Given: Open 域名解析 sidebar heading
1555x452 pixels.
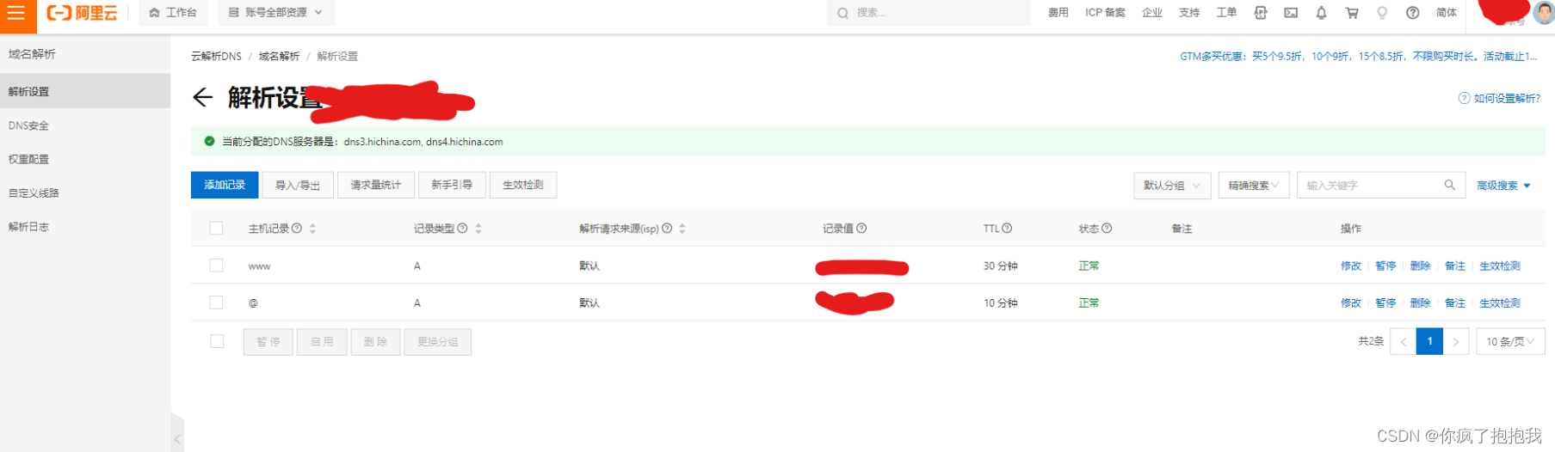Looking at the screenshot, I should coord(32,54).
